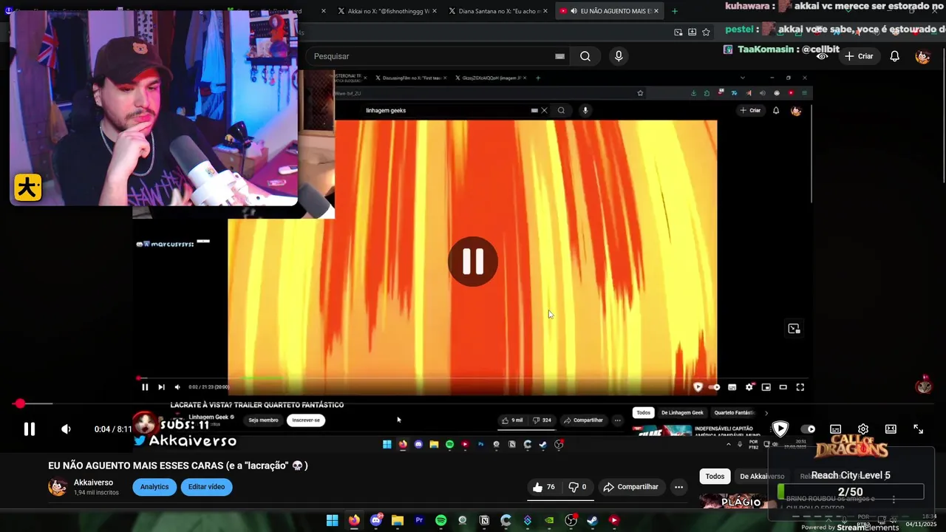The height and width of the screenshot is (532, 946).
Task: Share video with Compartilhar button
Action: click(x=630, y=487)
